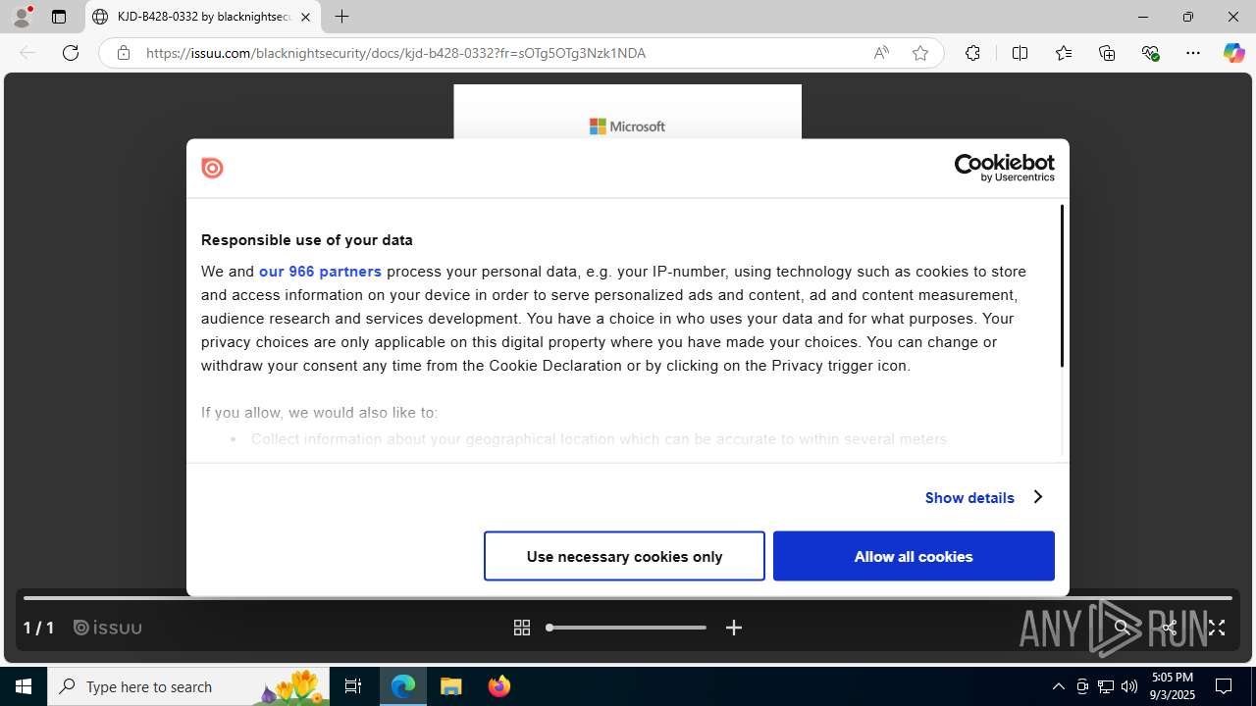This screenshot has width=1256, height=706.
Task: Click the issuu logo in the cookie dialog
Action: pyautogui.click(x=212, y=168)
